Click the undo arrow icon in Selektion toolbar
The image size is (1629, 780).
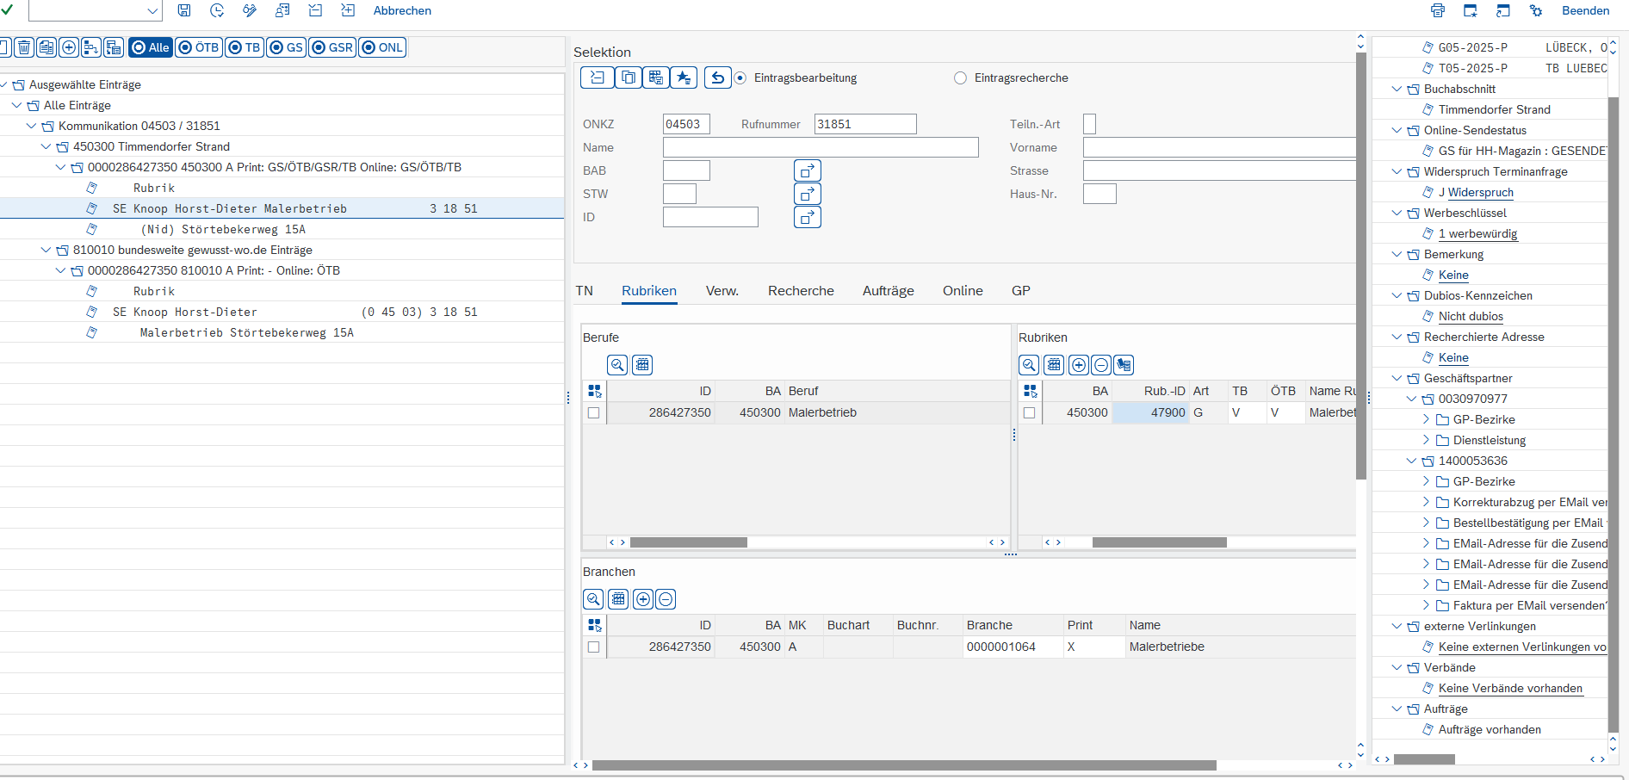[x=717, y=77]
